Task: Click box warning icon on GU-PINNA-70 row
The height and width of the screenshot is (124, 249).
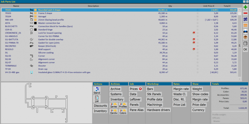Action: click(x=194, y=43)
